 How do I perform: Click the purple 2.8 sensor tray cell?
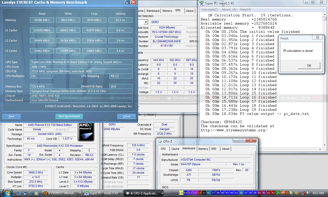pos(195,193)
